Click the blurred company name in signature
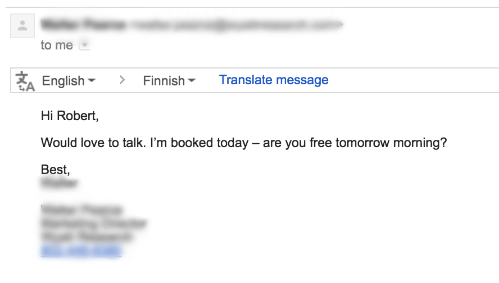The image size is (499, 283). 87,237
